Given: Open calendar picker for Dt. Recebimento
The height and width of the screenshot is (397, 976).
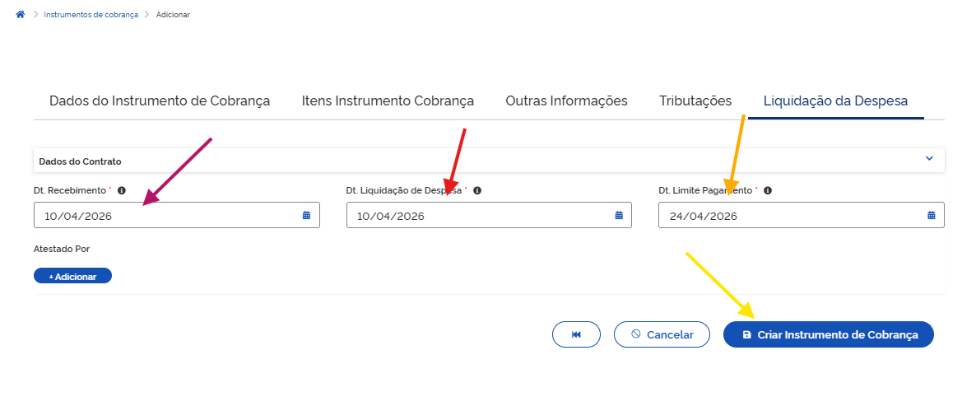Looking at the screenshot, I should [306, 216].
